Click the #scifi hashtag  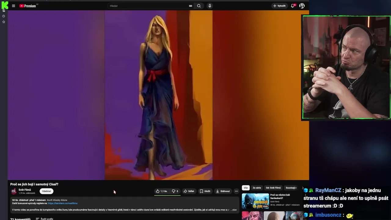(49, 200)
